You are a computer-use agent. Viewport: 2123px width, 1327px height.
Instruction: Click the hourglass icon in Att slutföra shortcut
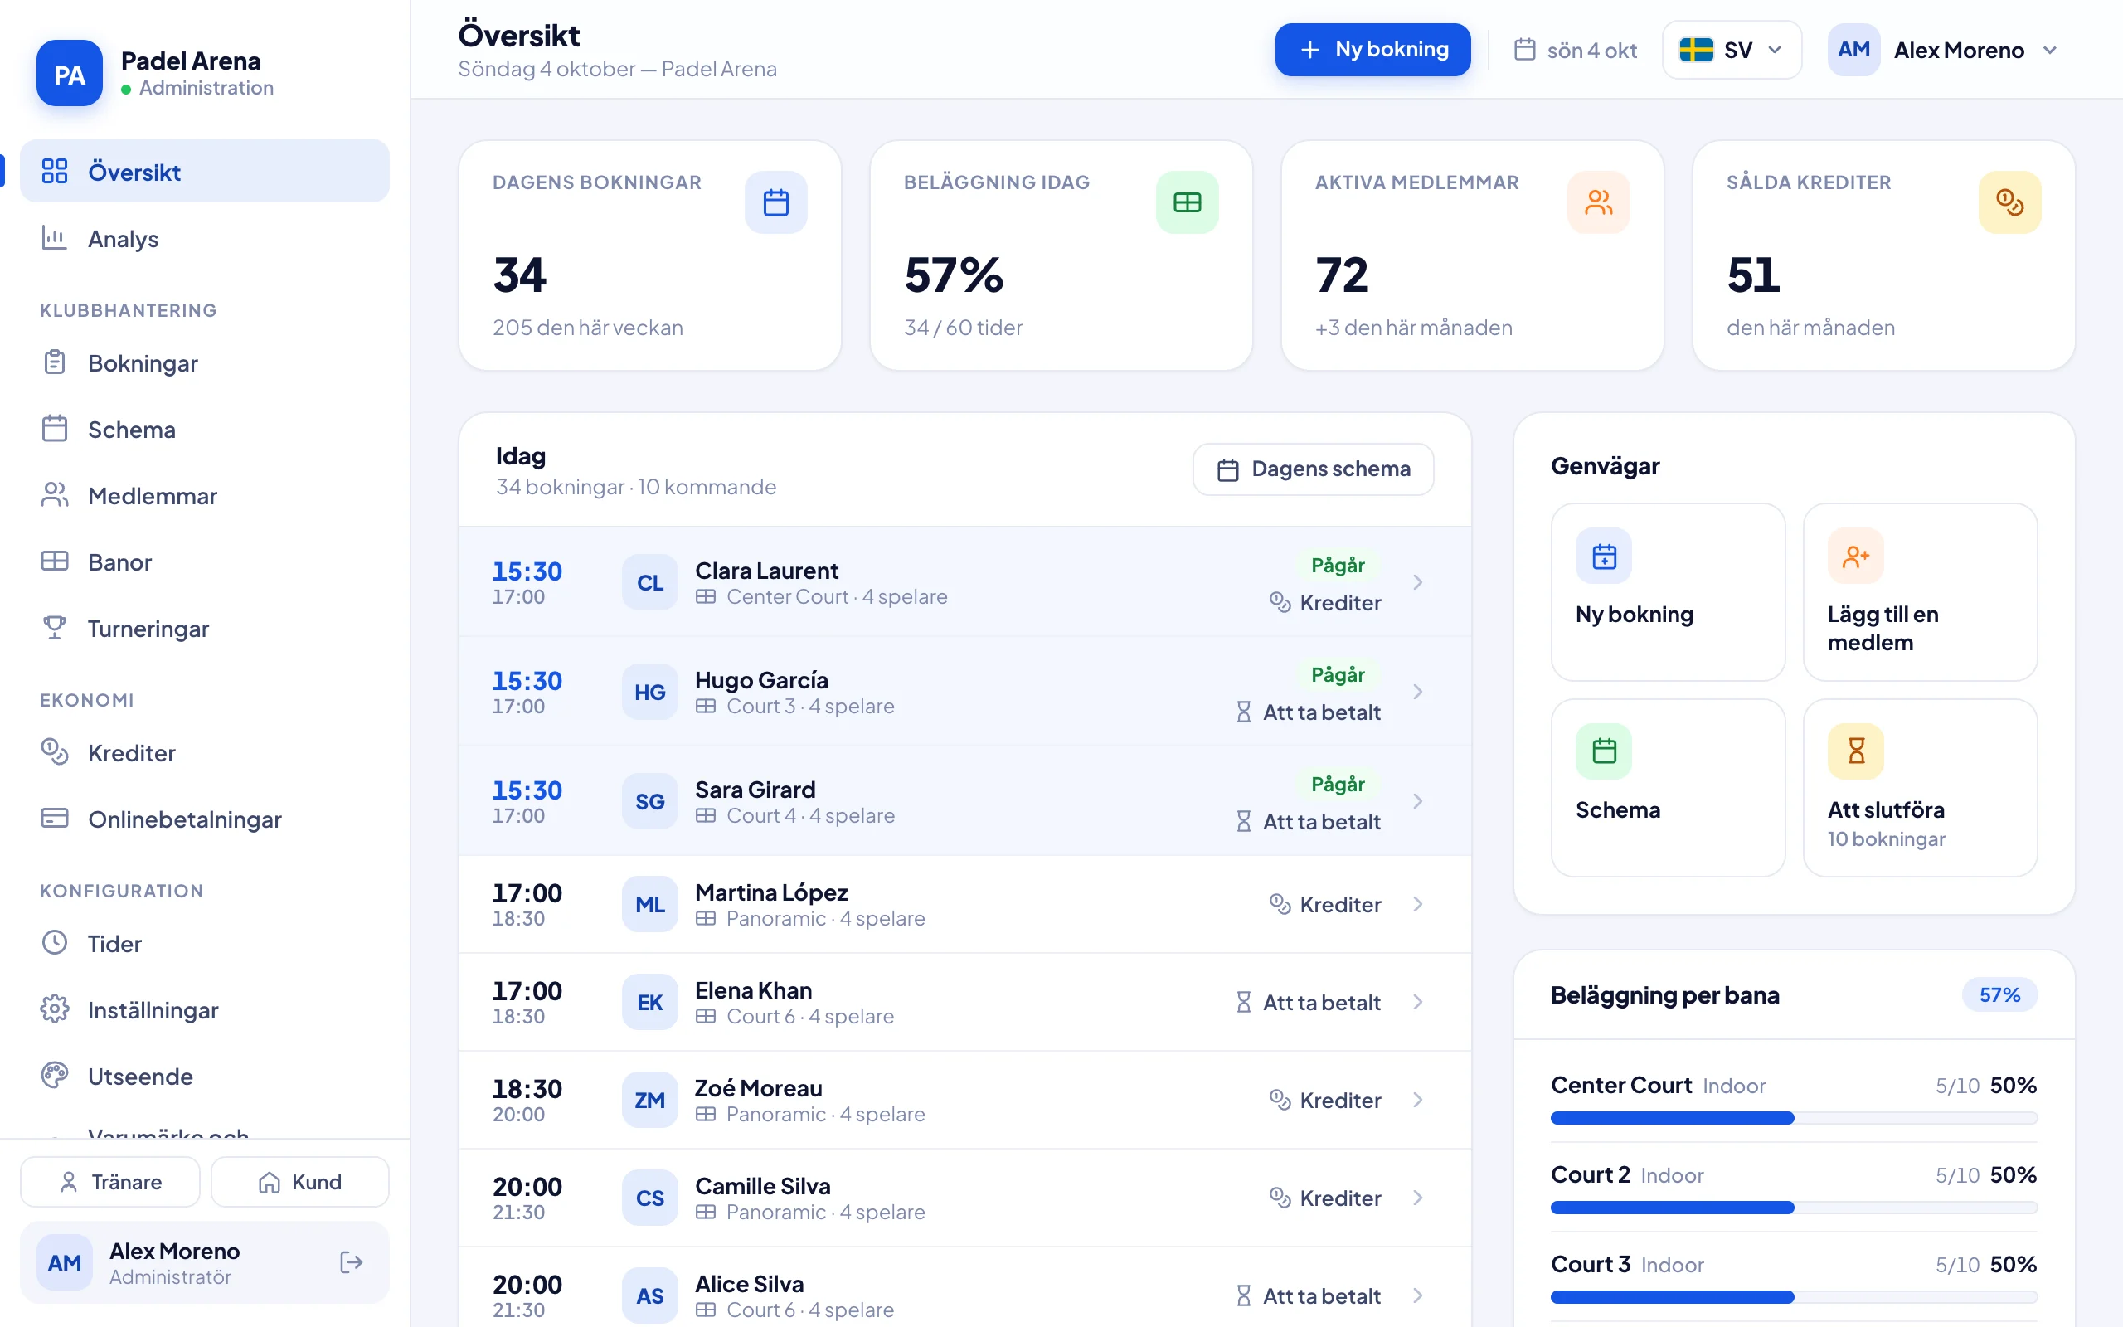(x=1855, y=751)
